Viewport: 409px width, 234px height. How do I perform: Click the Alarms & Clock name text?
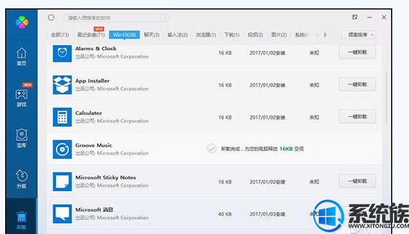point(96,48)
